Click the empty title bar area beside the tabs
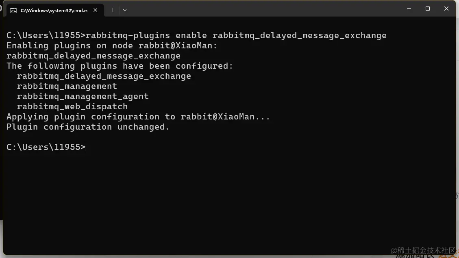459x258 pixels. (x=263, y=9)
